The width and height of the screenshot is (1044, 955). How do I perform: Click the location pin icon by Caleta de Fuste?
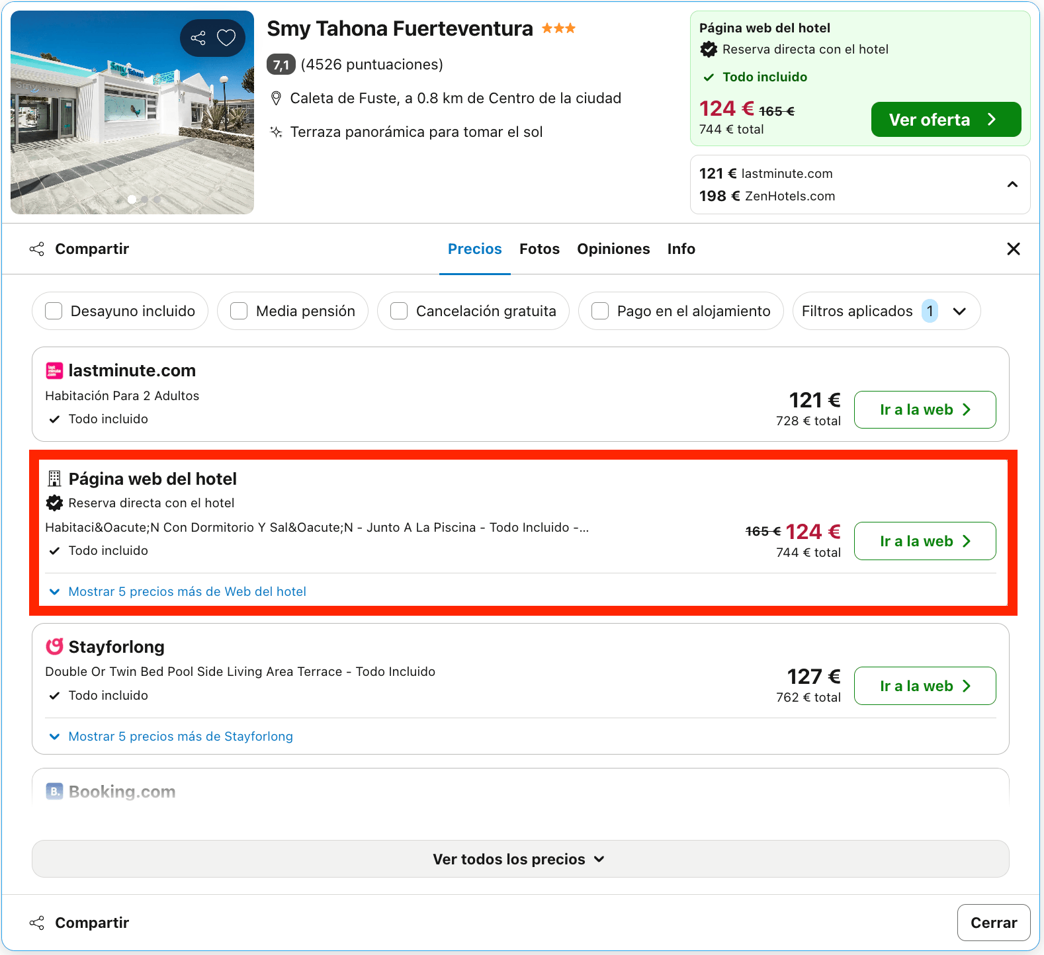pos(277,99)
